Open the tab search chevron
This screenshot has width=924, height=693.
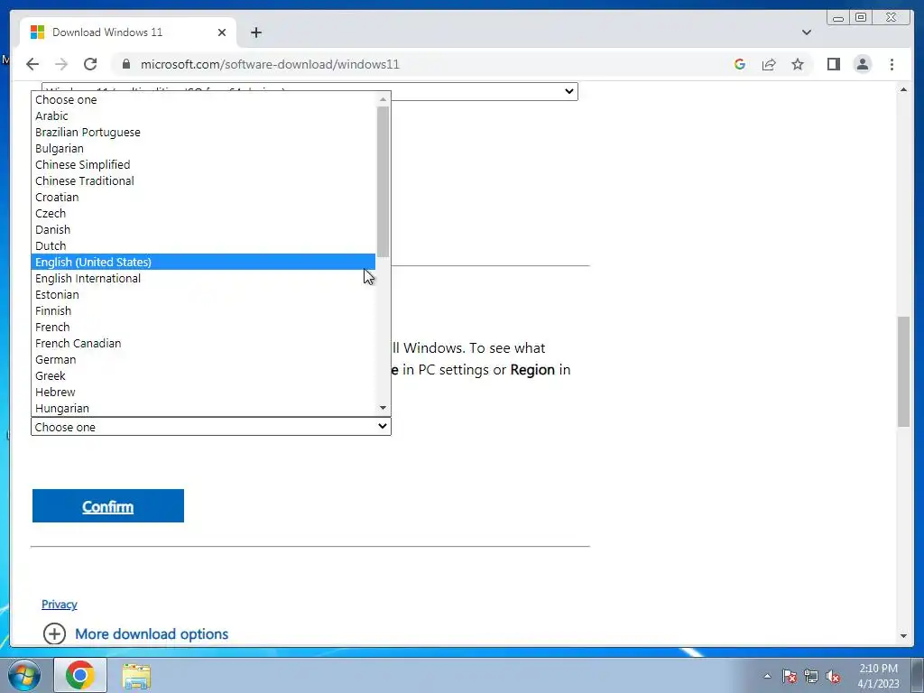(x=806, y=32)
